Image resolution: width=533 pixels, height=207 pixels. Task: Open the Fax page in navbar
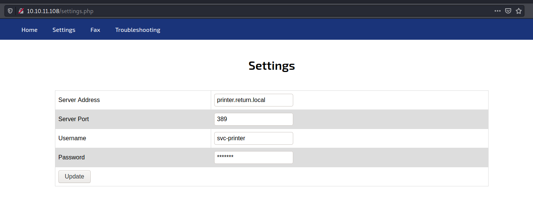click(95, 30)
